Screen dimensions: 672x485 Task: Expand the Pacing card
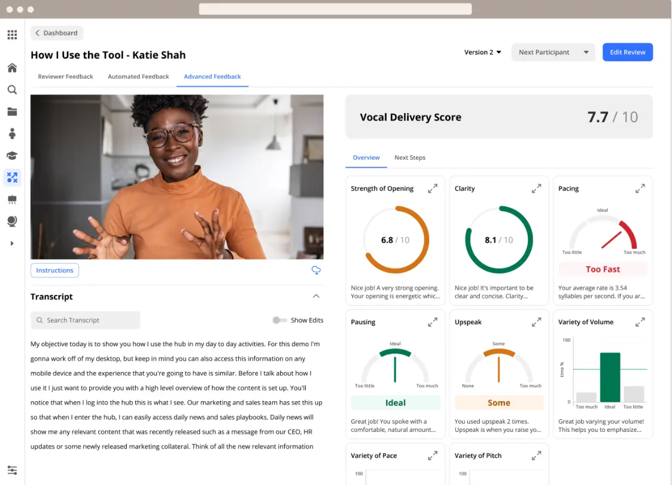coord(640,188)
